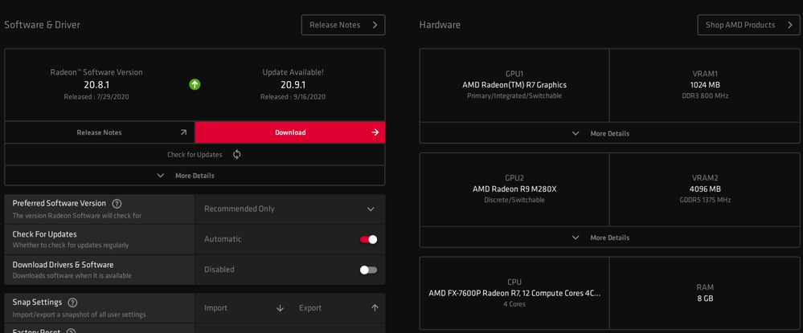Select the VRAM1 1024 MB tile
Viewport: 803px width, 333px height.
coord(703,84)
